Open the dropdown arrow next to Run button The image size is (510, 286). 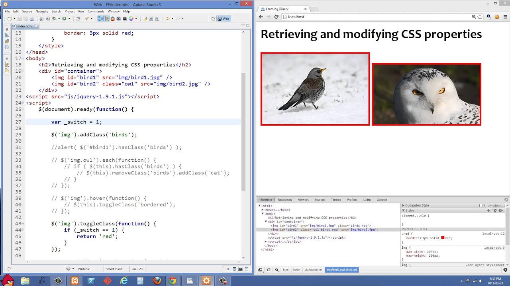pos(69,19)
